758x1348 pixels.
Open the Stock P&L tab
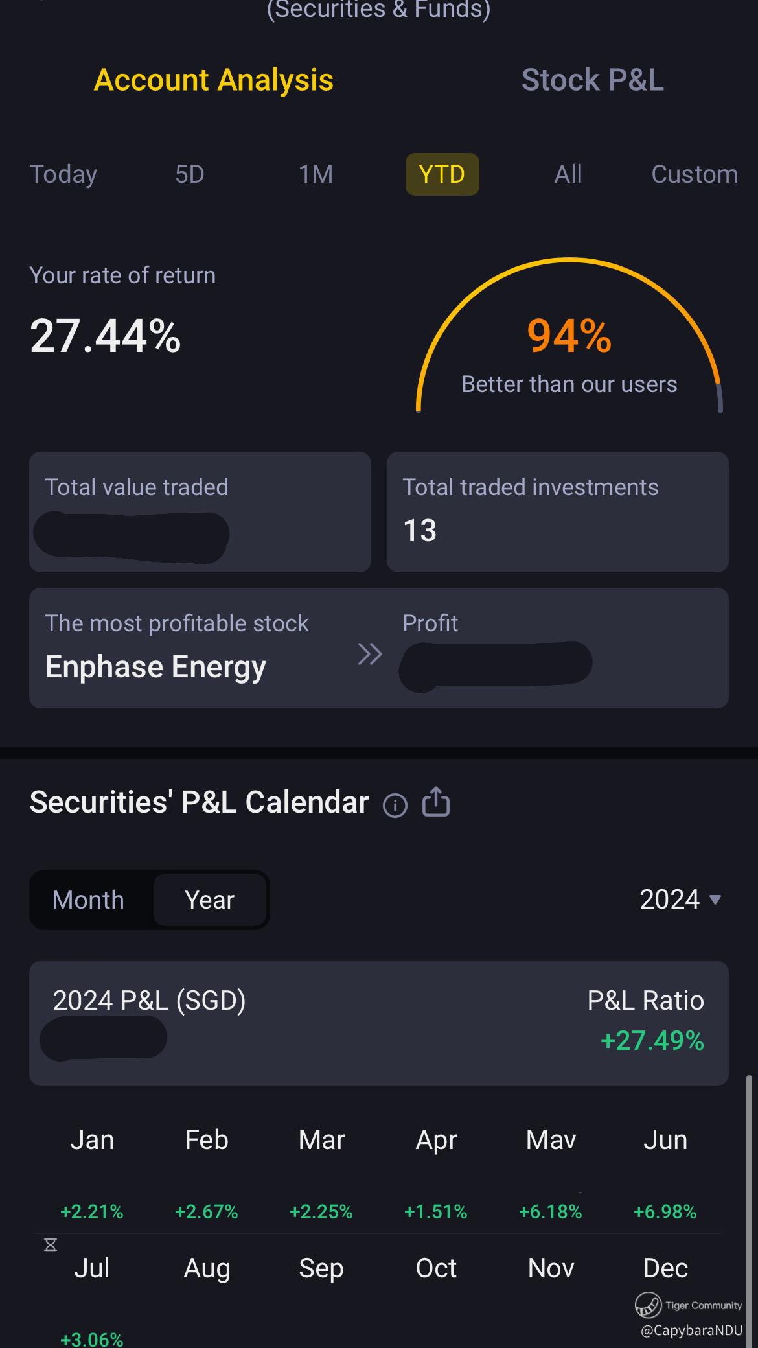(x=592, y=80)
